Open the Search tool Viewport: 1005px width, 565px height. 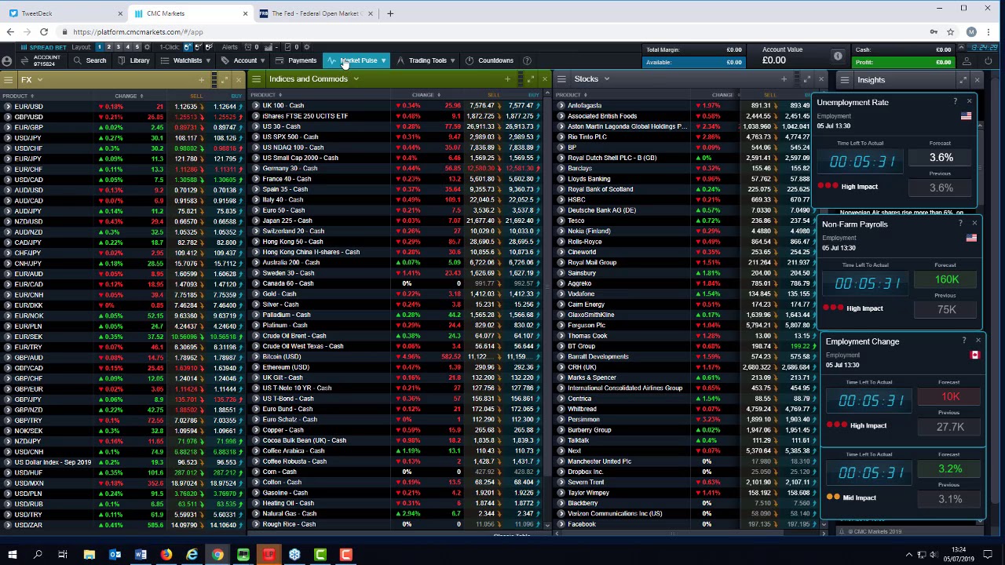click(89, 60)
